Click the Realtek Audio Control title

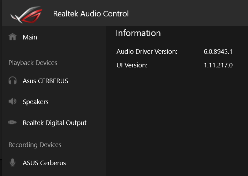click(x=91, y=14)
